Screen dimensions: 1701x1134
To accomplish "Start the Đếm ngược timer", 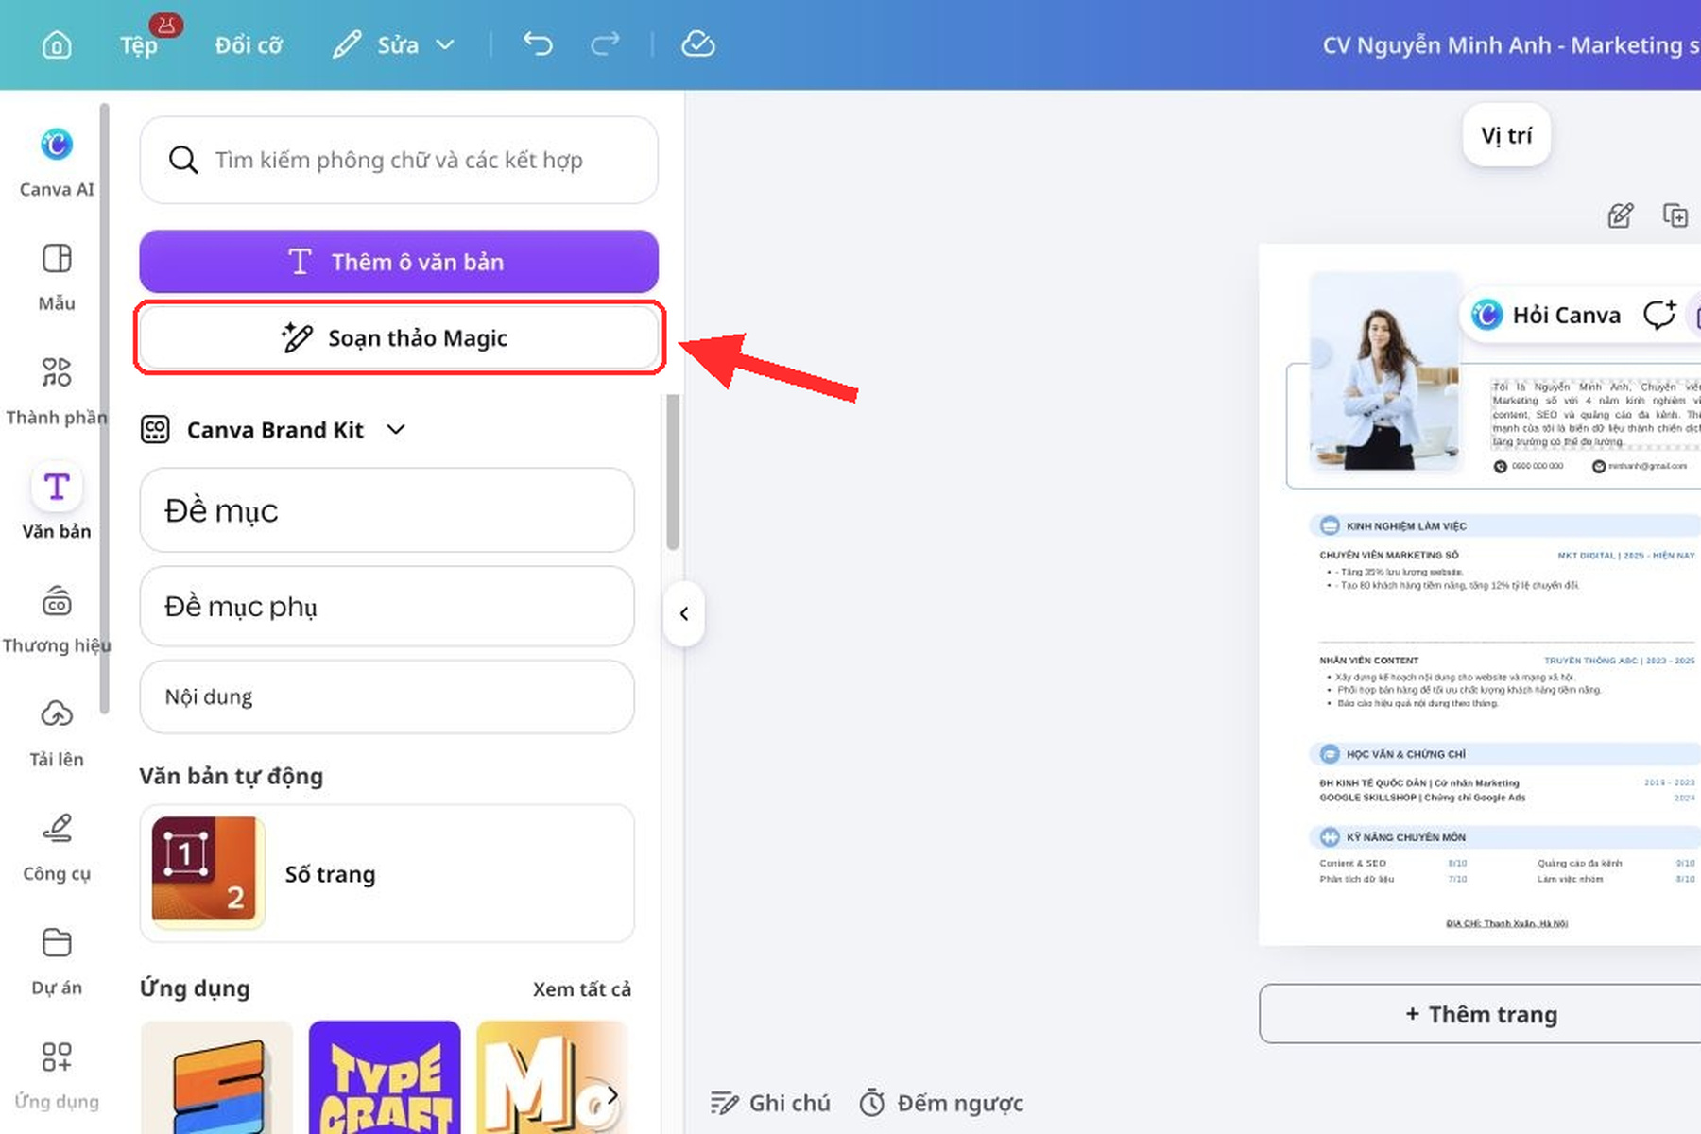I will point(941,1103).
